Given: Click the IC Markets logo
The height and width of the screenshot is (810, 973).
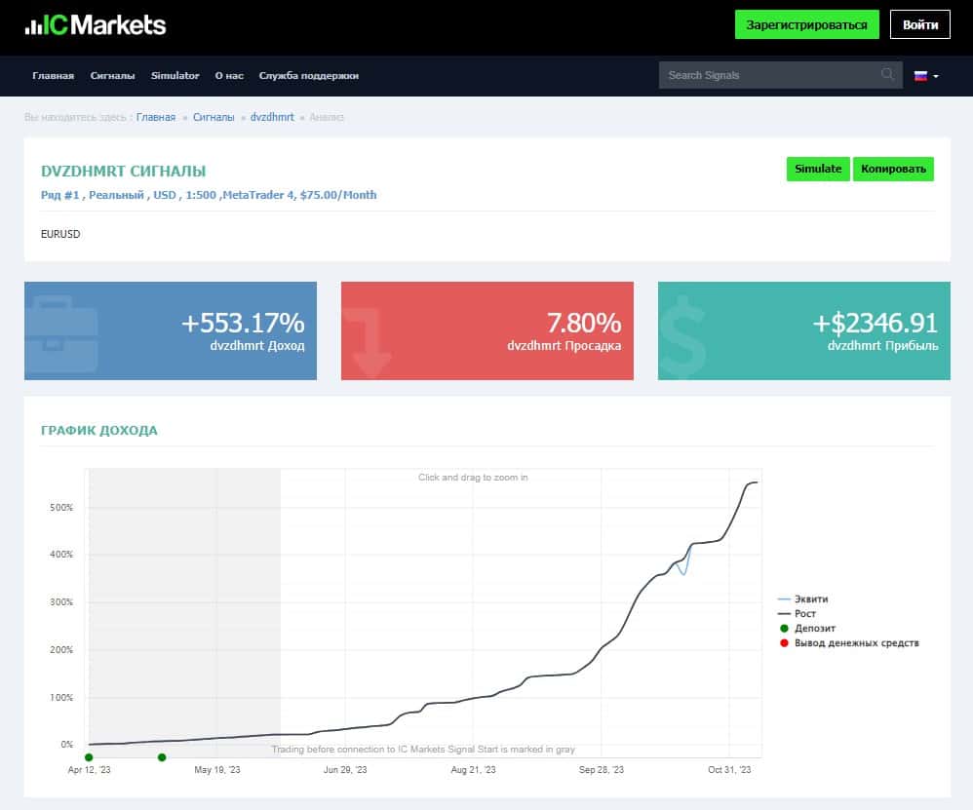Looking at the screenshot, I should pos(95,24).
